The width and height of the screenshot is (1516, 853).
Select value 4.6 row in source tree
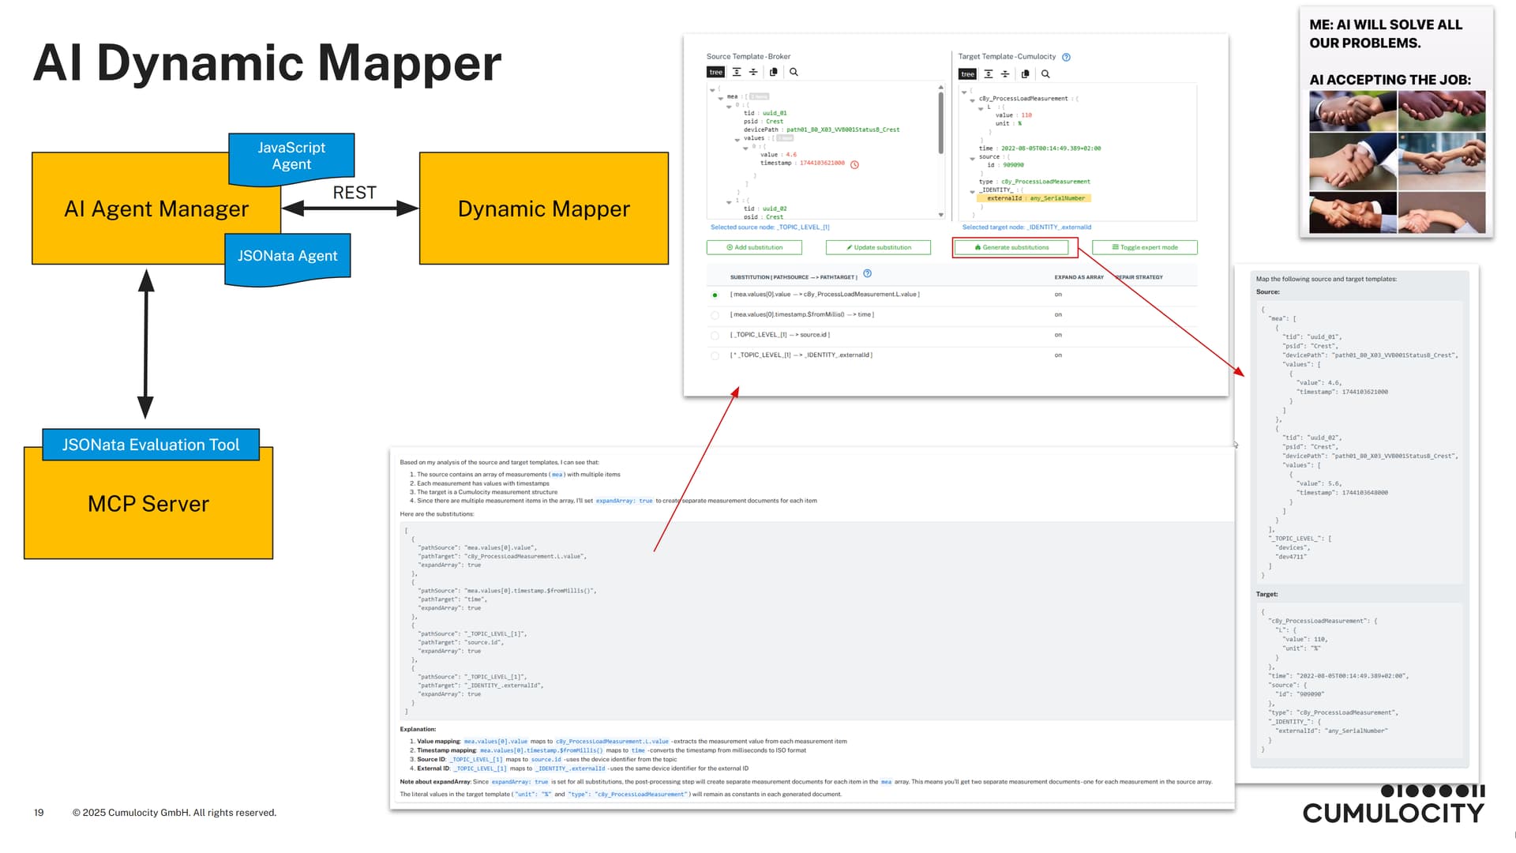coord(779,155)
